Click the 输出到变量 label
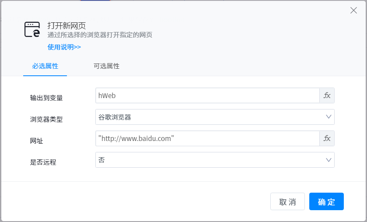 (46, 98)
